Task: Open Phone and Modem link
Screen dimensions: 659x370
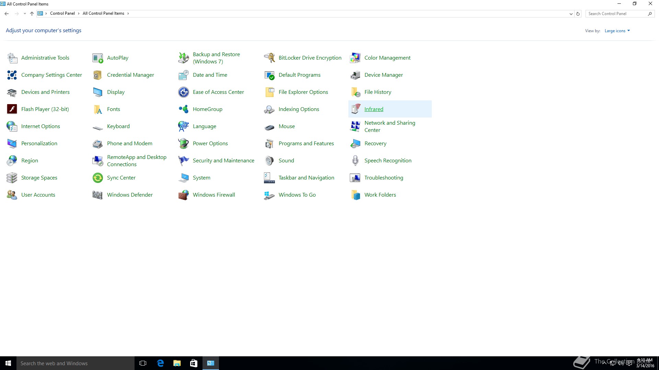Action: tap(130, 144)
